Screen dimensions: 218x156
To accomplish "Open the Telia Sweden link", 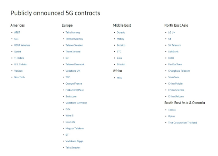I will (73, 147).
